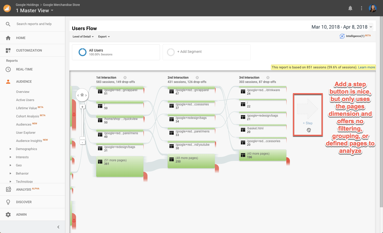Open the Active Users report
This screenshot has height=233, width=383.
pos(25,100)
